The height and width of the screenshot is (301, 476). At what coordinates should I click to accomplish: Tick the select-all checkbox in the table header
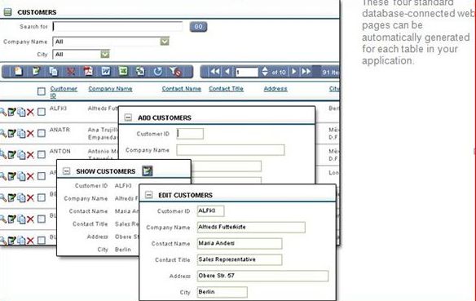click(42, 91)
